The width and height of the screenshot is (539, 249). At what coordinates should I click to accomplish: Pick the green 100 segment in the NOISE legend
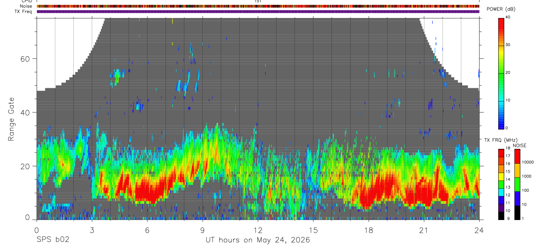coord(517,184)
